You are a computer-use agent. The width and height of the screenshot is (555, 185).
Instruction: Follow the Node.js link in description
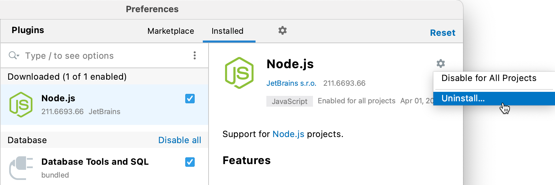(x=288, y=134)
